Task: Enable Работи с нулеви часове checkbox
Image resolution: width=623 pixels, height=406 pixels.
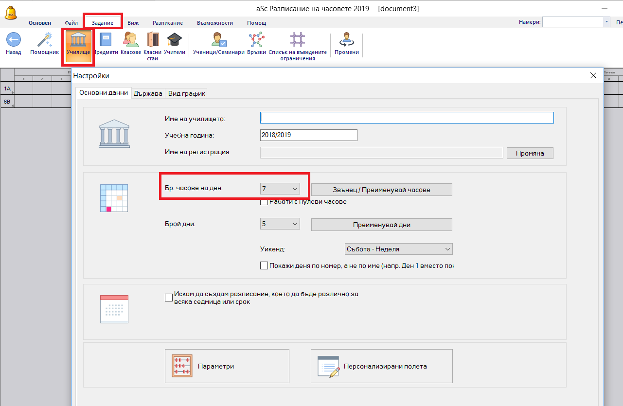Action: point(264,201)
